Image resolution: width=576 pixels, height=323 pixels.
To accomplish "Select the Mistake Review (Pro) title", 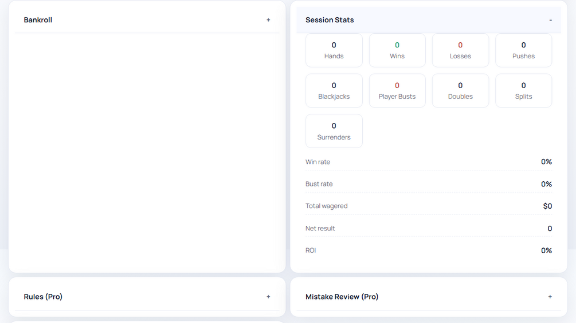I will [x=342, y=297].
